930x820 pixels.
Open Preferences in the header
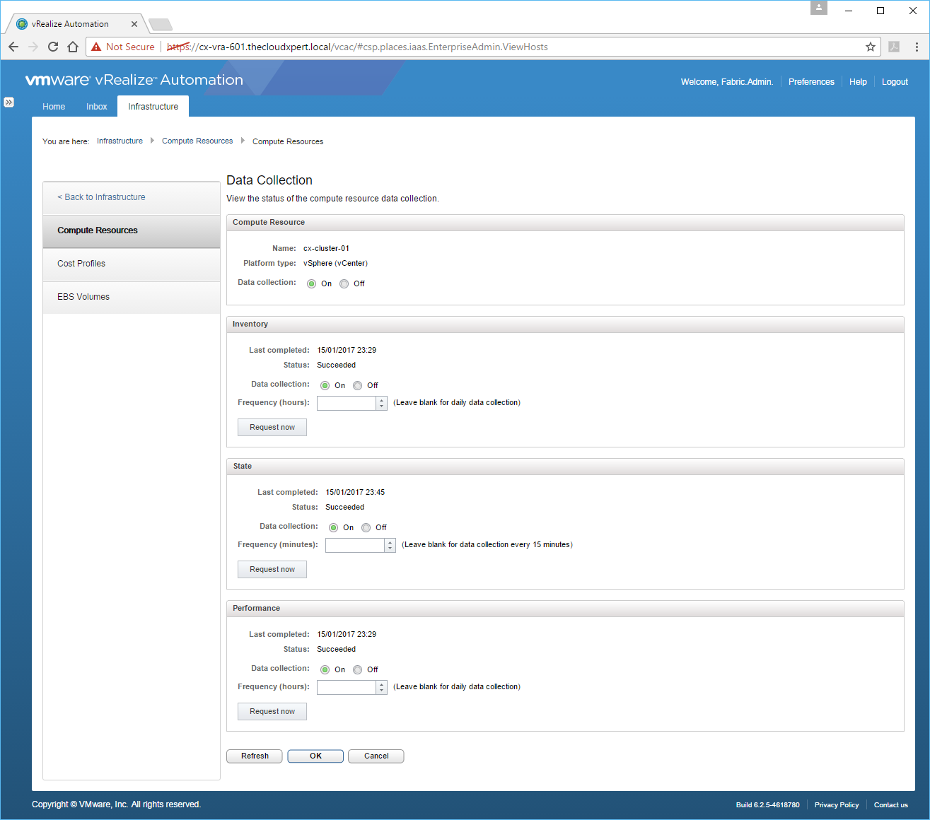click(811, 82)
